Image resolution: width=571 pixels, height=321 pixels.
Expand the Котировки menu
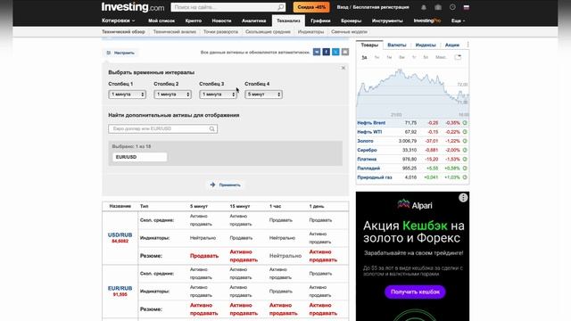pyautogui.click(x=119, y=21)
